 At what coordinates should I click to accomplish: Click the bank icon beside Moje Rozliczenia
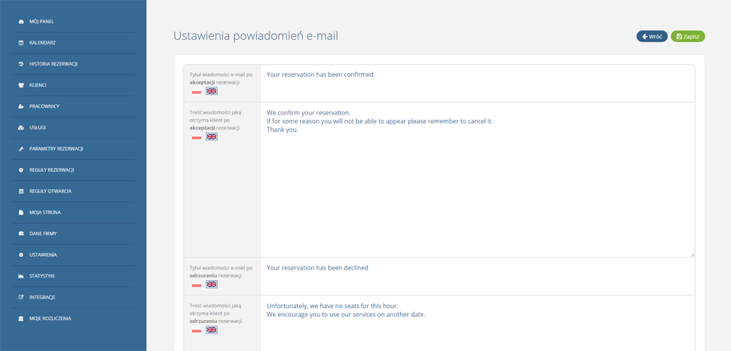[21, 319]
